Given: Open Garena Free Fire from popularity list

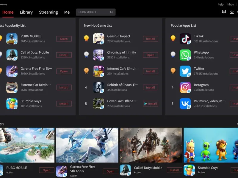Looking at the screenshot, I should point(64,71).
